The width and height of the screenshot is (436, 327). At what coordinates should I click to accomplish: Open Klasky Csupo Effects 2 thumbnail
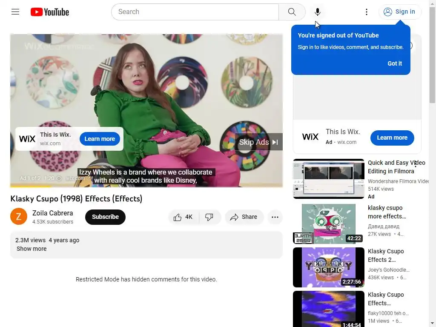[328, 267]
